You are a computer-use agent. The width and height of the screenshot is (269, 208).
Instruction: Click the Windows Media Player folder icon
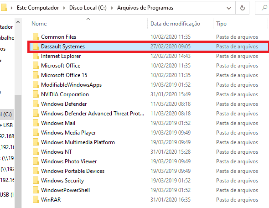[36, 132]
